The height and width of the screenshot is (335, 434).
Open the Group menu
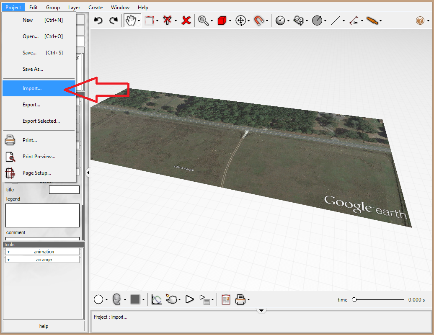pos(53,8)
